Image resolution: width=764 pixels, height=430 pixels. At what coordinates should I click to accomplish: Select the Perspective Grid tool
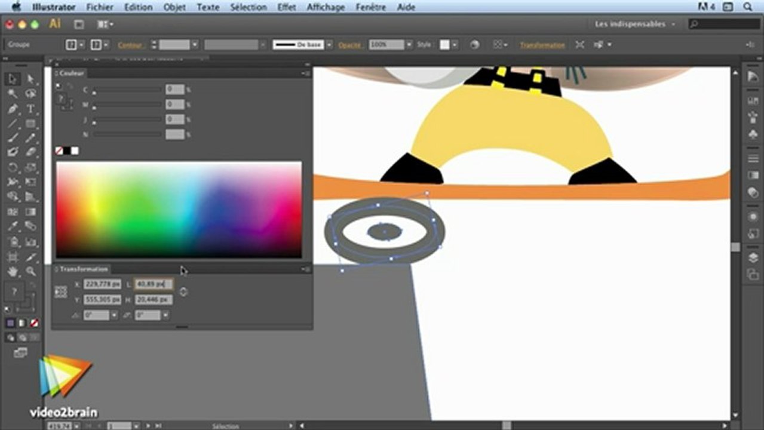(x=30, y=196)
